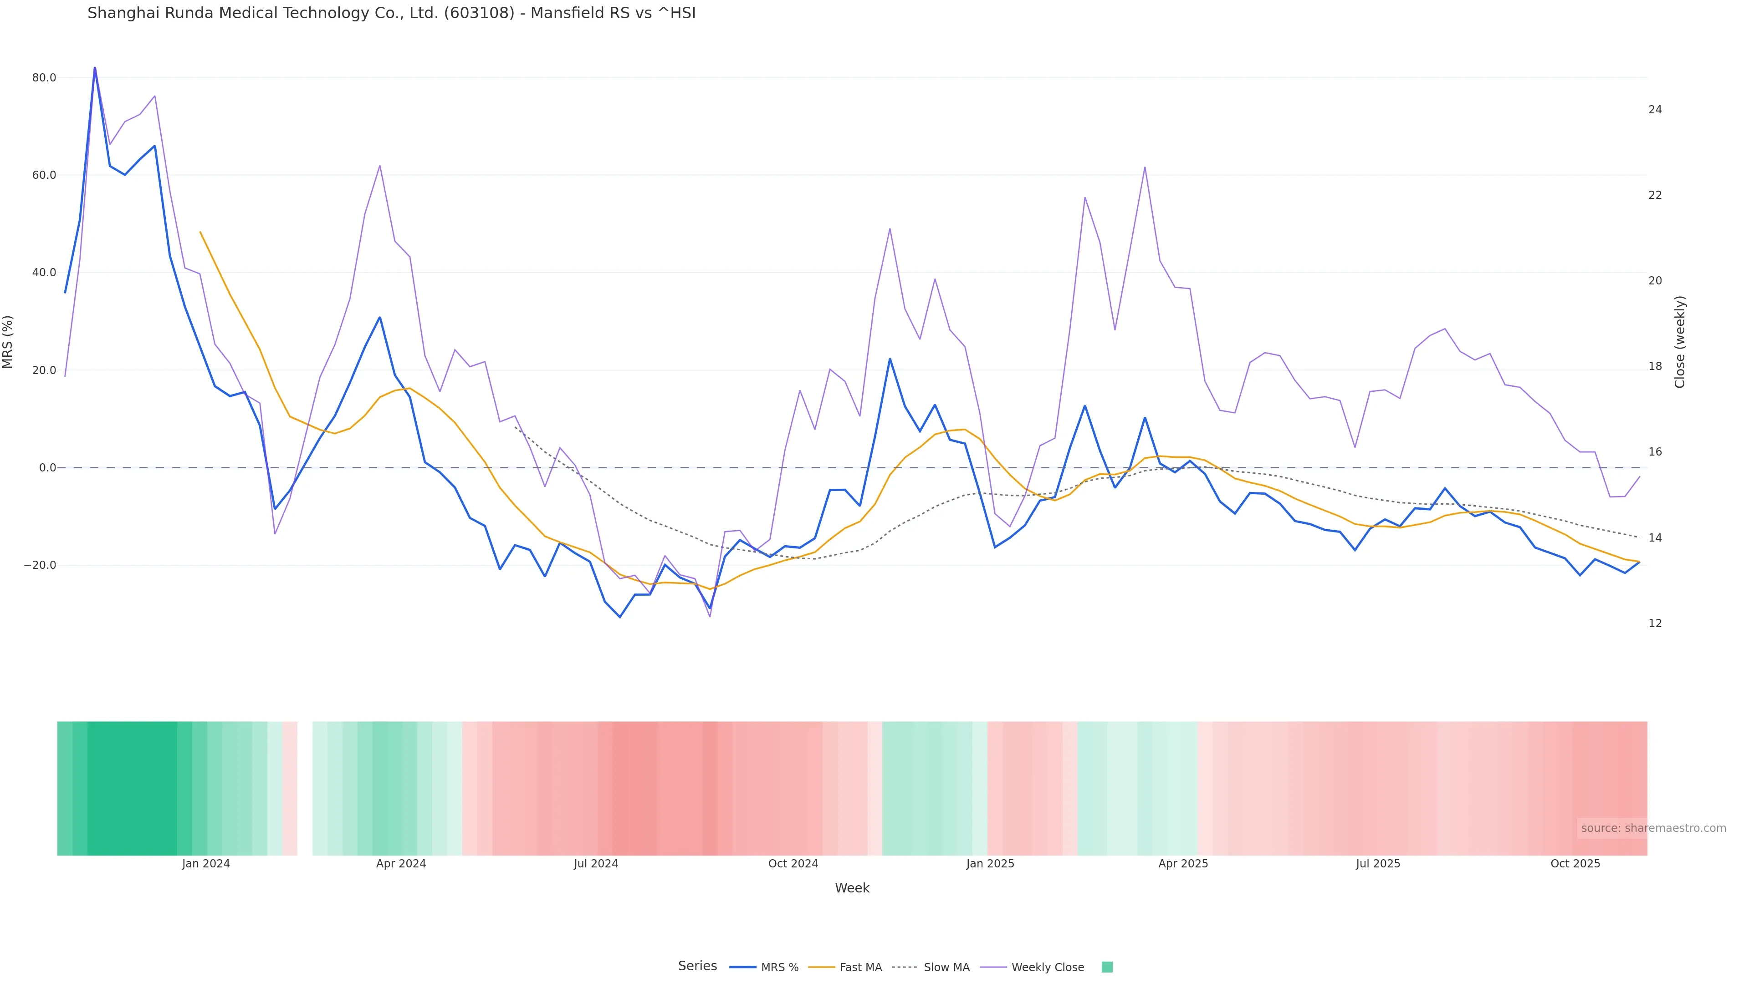Viewport: 1749px width, 983px height.
Task: Click the MRS (%) y-axis title
Action: point(8,342)
